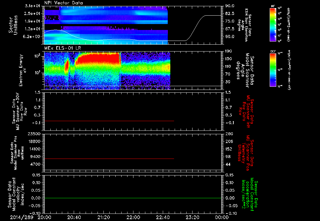The width and height of the screenshot is (320, 221).
Task: Click the "3.1e+01" sector tick value
Action: click(33, 6)
